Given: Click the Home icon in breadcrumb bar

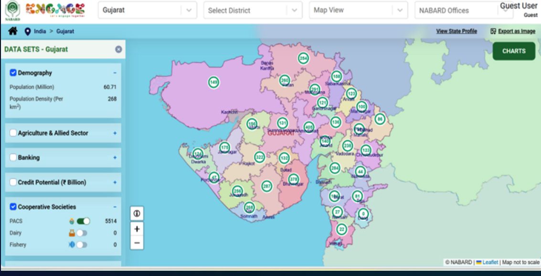Looking at the screenshot, I should click(12, 31).
